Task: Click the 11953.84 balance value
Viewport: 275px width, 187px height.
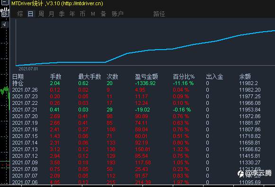Action: (x=250, y=110)
